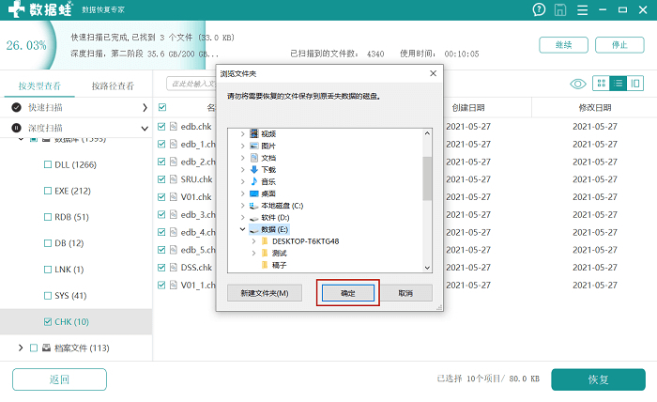Switch to detail pane view icon
Viewport: 657px width, 402px height.
(635, 84)
